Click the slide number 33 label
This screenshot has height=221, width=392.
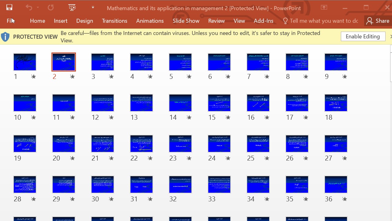[212, 199]
